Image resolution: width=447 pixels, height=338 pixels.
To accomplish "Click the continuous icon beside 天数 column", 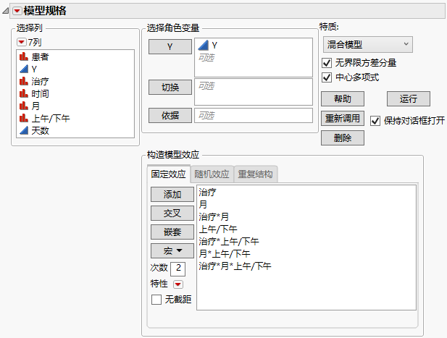I will coord(24,130).
